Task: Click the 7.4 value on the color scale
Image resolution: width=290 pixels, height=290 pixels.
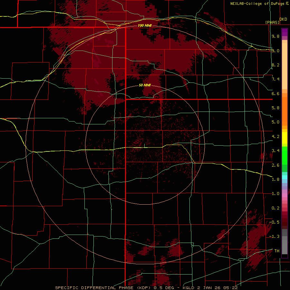Action: click(275, 79)
